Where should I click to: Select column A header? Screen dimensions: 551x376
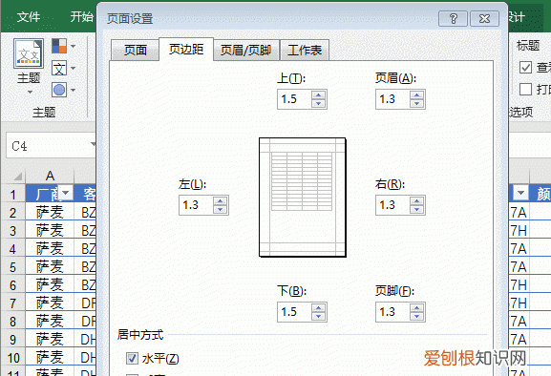50,176
